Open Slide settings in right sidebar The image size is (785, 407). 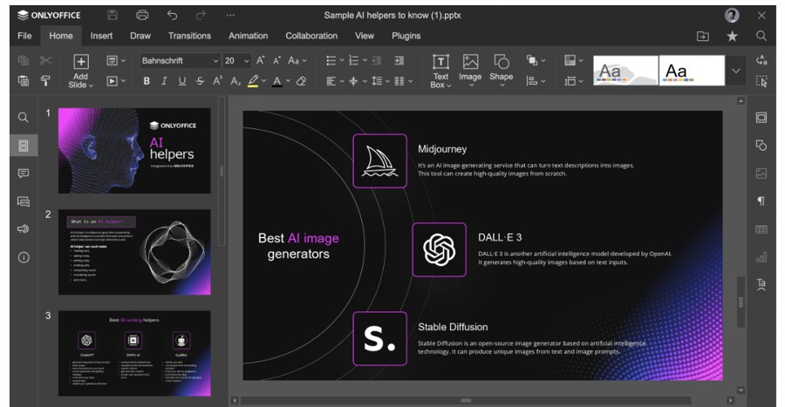pyautogui.click(x=761, y=118)
